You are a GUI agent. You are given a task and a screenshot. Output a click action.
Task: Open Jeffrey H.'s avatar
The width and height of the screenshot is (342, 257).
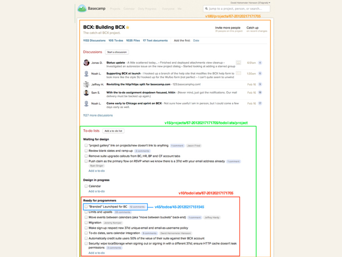pyautogui.click(x=86, y=84)
